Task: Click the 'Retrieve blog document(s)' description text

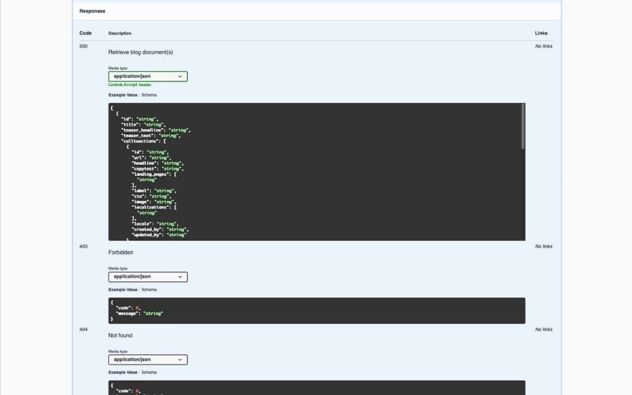Action: point(141,52)
